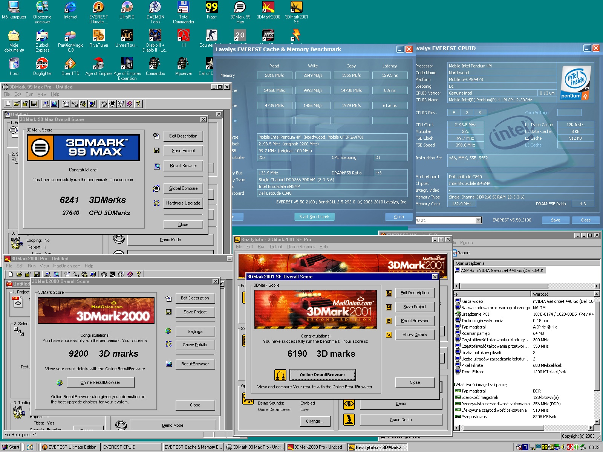Open RivaTuner desktop shortcut
This screenshot has height=452, width=603.
click(99, 38)
